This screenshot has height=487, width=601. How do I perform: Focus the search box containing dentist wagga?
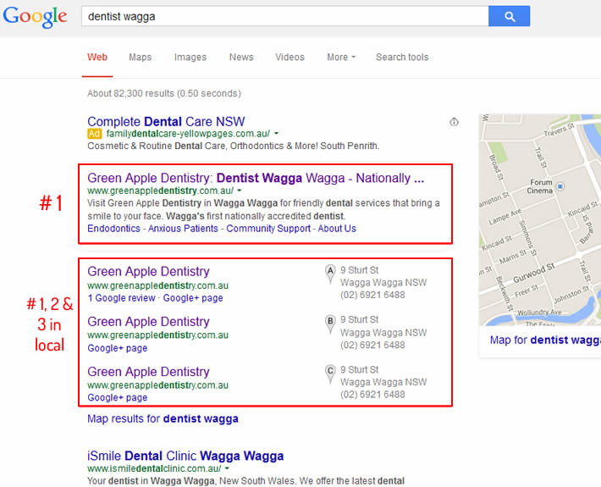(x=284, y=16)
